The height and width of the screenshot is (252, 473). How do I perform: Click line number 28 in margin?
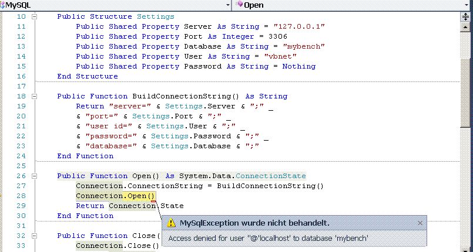tap(21, 196)
